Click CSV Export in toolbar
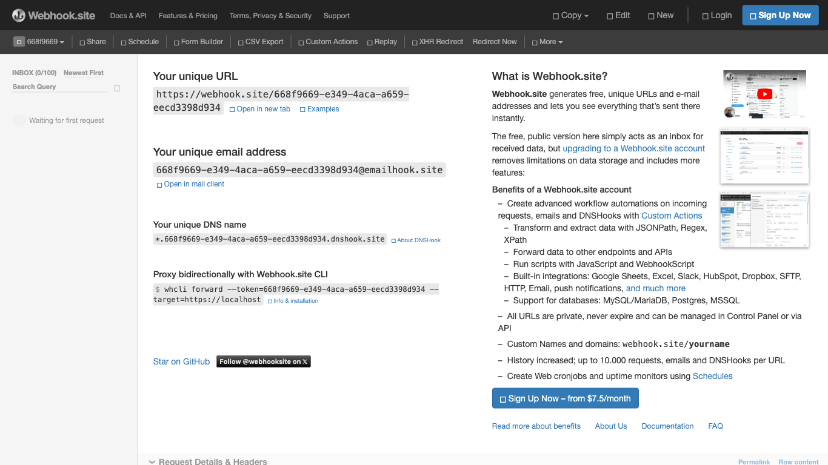 click(x=260, y=42)
